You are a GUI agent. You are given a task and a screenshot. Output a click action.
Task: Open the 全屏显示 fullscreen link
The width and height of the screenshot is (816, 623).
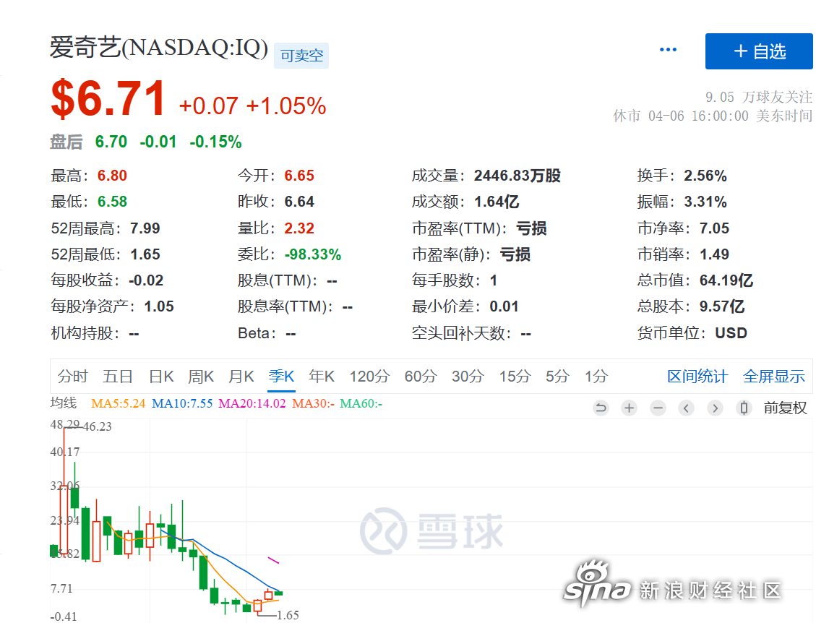click(x=774, y=376)
